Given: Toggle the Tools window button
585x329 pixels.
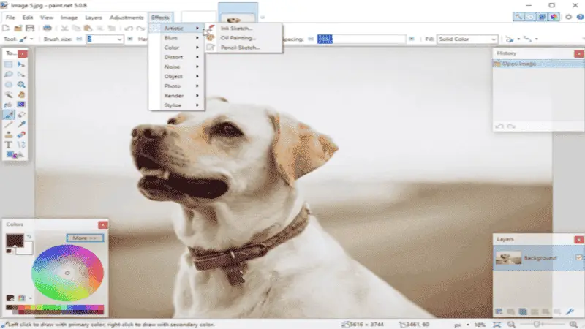Looking at the screenshot, I should coord(518,17).
